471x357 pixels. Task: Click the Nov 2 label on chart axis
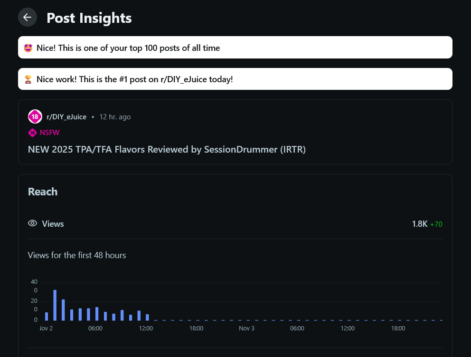tap(47, 328)
